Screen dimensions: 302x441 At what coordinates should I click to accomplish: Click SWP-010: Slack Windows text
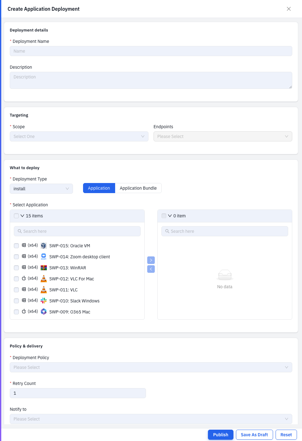coord(75,301)
